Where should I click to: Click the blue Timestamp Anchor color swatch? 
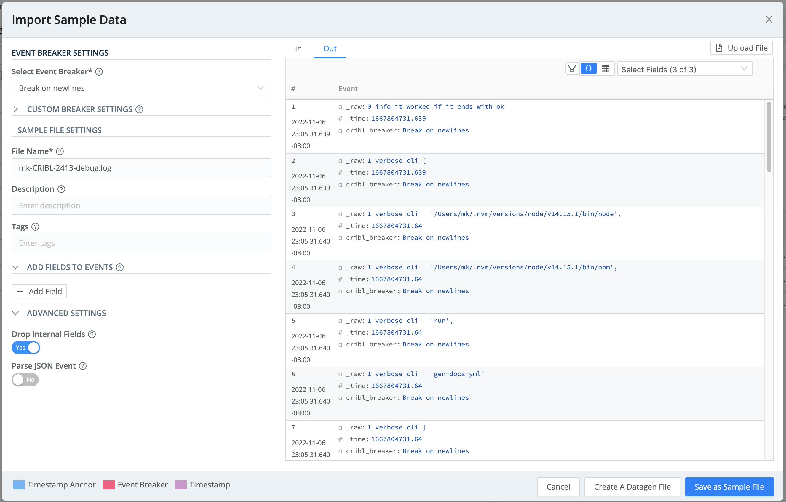18,485
